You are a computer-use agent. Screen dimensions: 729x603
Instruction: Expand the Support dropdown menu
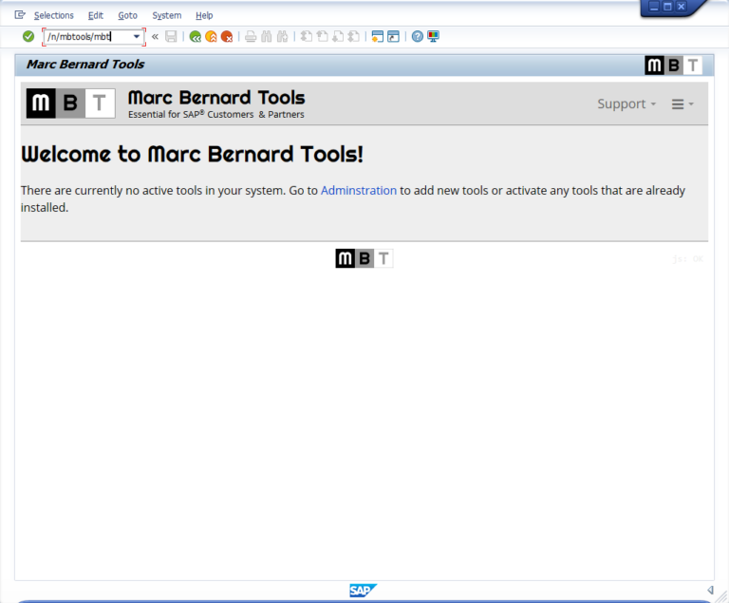[x=626, y=104]
